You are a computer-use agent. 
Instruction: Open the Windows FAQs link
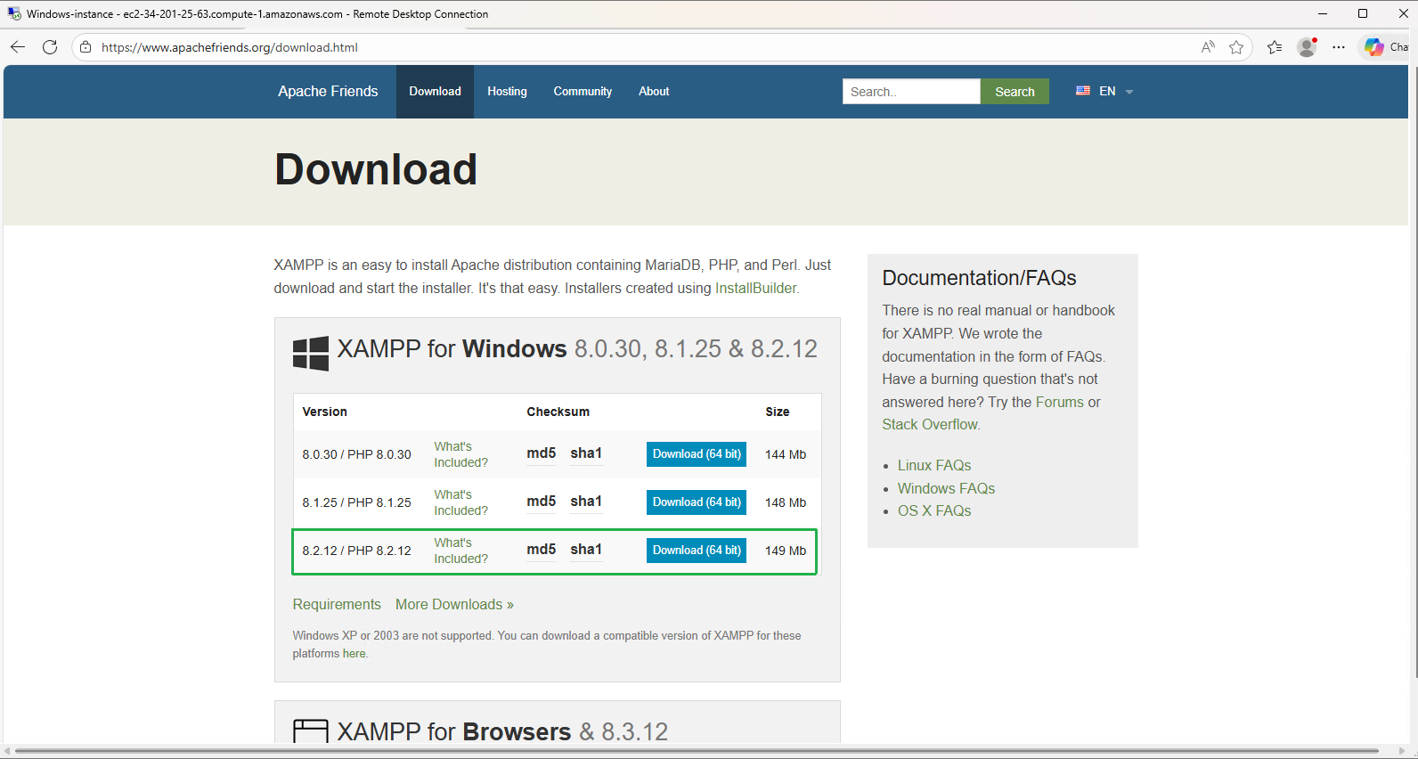pyautogui.click(x=946, y=488)
